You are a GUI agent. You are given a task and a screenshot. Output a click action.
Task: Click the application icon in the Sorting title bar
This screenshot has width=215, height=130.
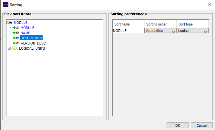tap(6, 5)
